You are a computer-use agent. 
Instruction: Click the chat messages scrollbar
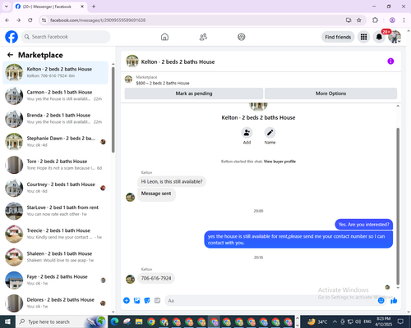pos(398,207)
